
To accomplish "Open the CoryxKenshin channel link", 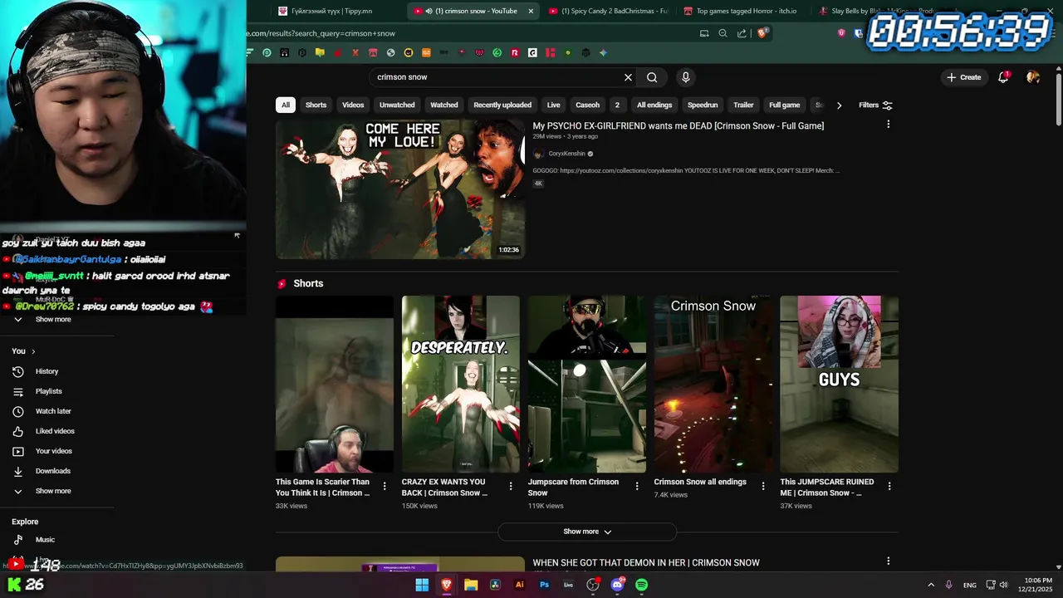I will point(566,154).
